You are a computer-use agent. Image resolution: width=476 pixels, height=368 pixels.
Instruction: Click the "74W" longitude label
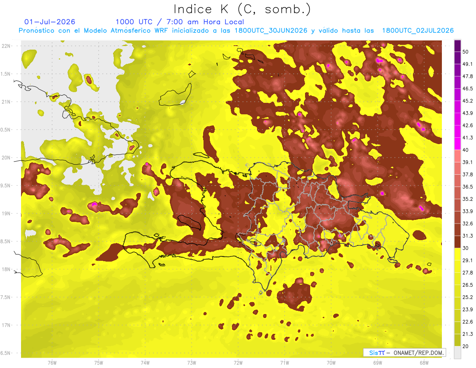pos(145,362)
